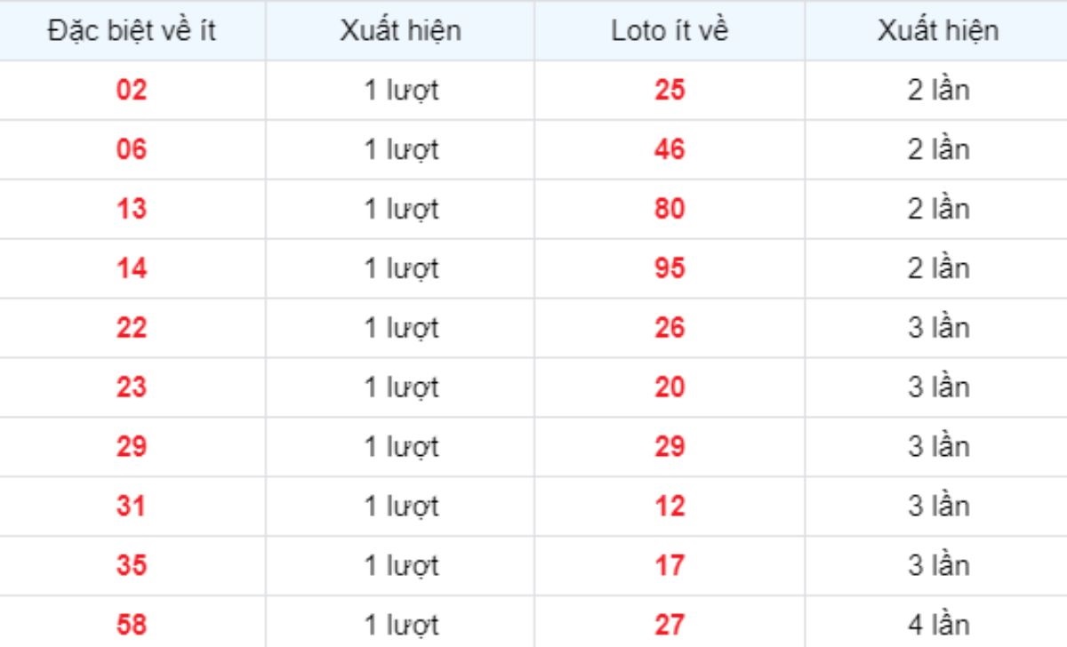Click the red number 14
This screenshot has height=647, width=1067.
[x=132, y=268]
